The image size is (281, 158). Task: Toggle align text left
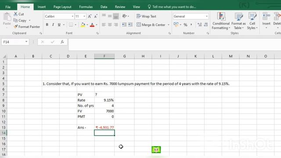click(x=104, y=25)
